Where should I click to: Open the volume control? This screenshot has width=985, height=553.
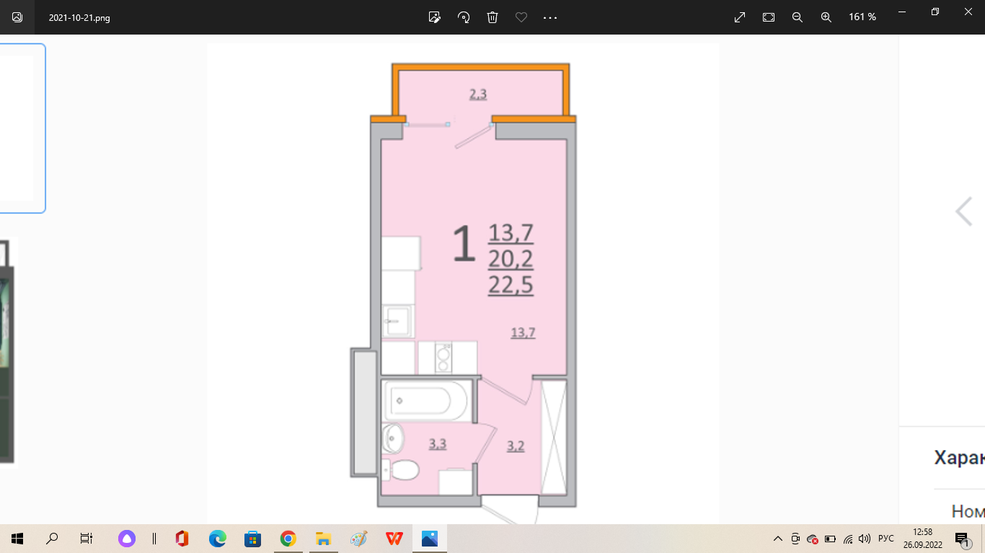865,539
